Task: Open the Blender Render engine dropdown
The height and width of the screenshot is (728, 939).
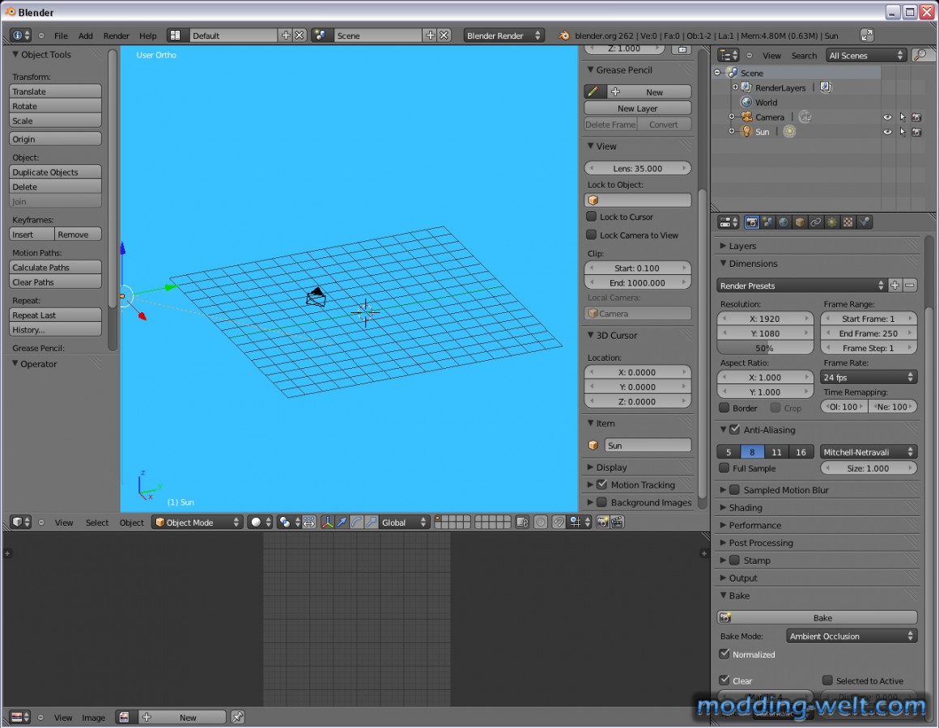Action: 503,36
